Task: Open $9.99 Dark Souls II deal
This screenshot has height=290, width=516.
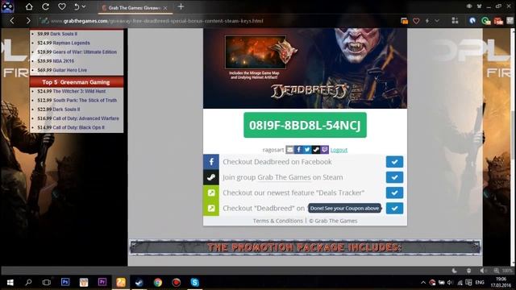Action: [x=57, y=34]
